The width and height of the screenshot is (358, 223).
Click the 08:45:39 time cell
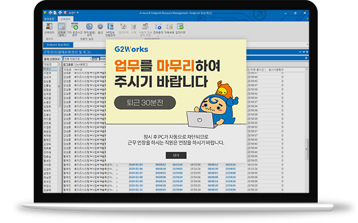point(213,169)
